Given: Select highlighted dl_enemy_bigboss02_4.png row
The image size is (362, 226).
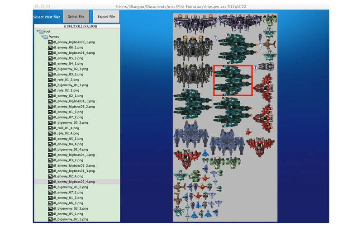Looking at the screenshot, I should pos(77,182).
